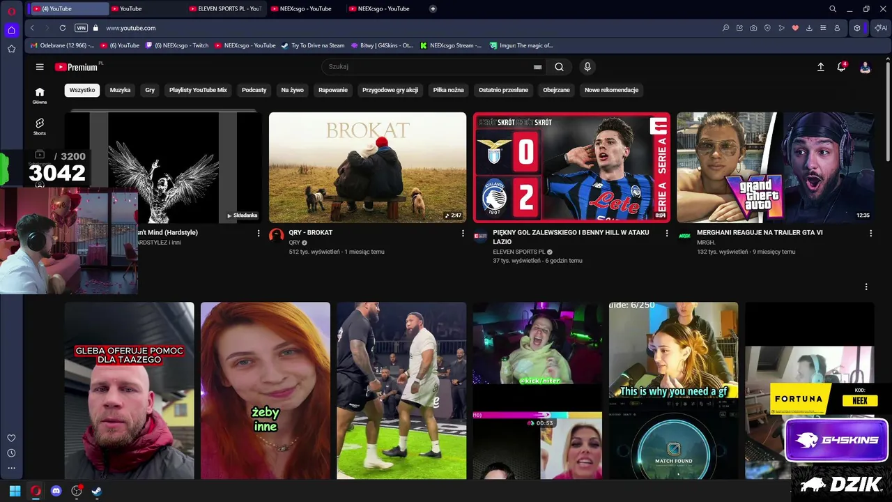Open YouTube upload/create button
This screenshot has width=892, height=502.
(821, 67)
